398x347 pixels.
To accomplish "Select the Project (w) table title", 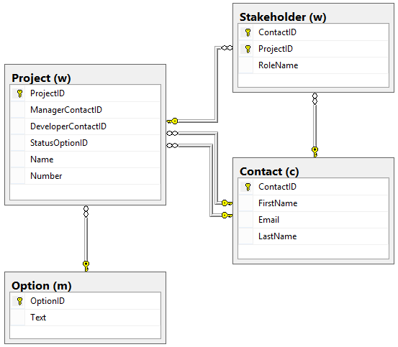I will 41,78.
